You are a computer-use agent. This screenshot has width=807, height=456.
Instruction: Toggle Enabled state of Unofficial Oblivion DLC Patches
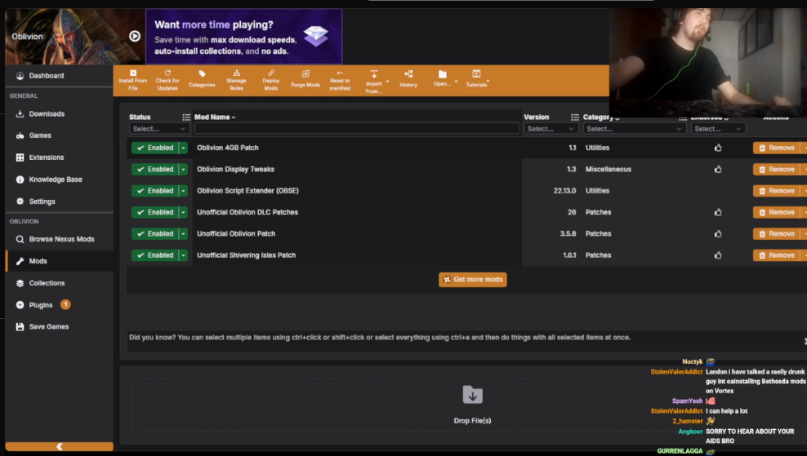pyautogui.click(x=155, y=212)
